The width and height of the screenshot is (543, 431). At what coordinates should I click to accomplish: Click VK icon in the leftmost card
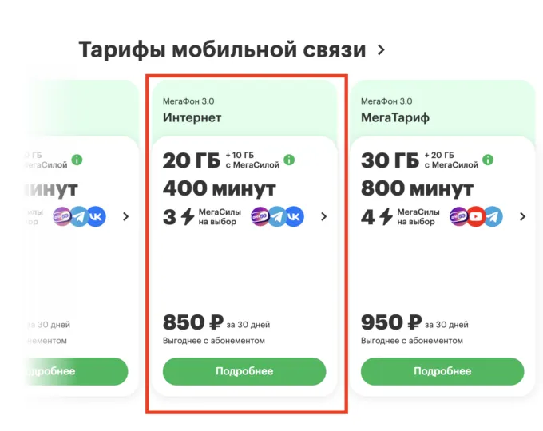pyautogui.click(x=97, y=216)
